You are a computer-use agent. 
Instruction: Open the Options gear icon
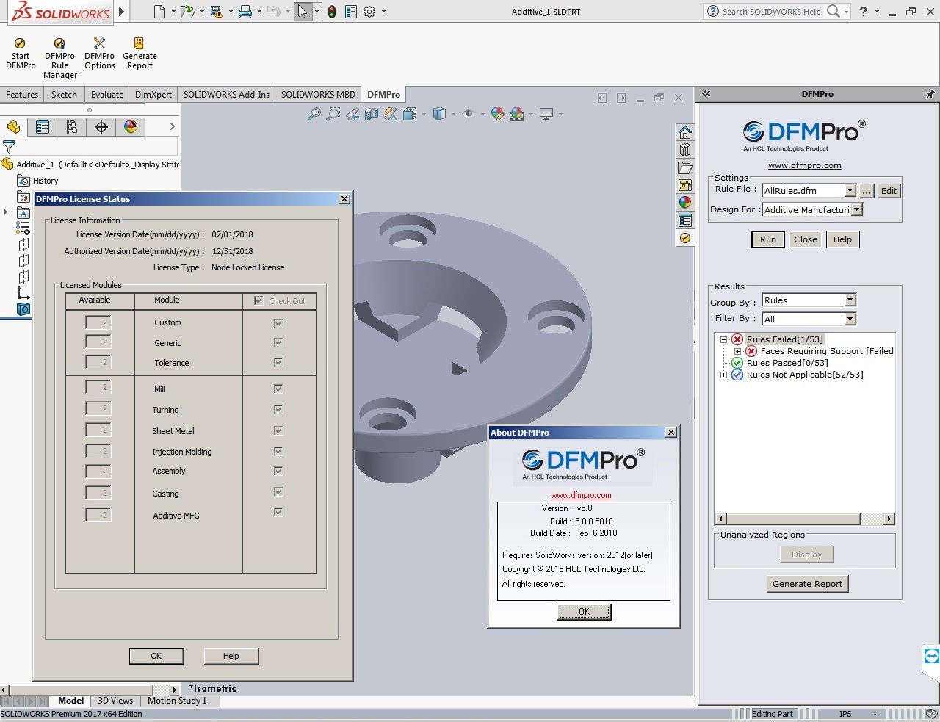pyautogui.click(x=369, y=11)
